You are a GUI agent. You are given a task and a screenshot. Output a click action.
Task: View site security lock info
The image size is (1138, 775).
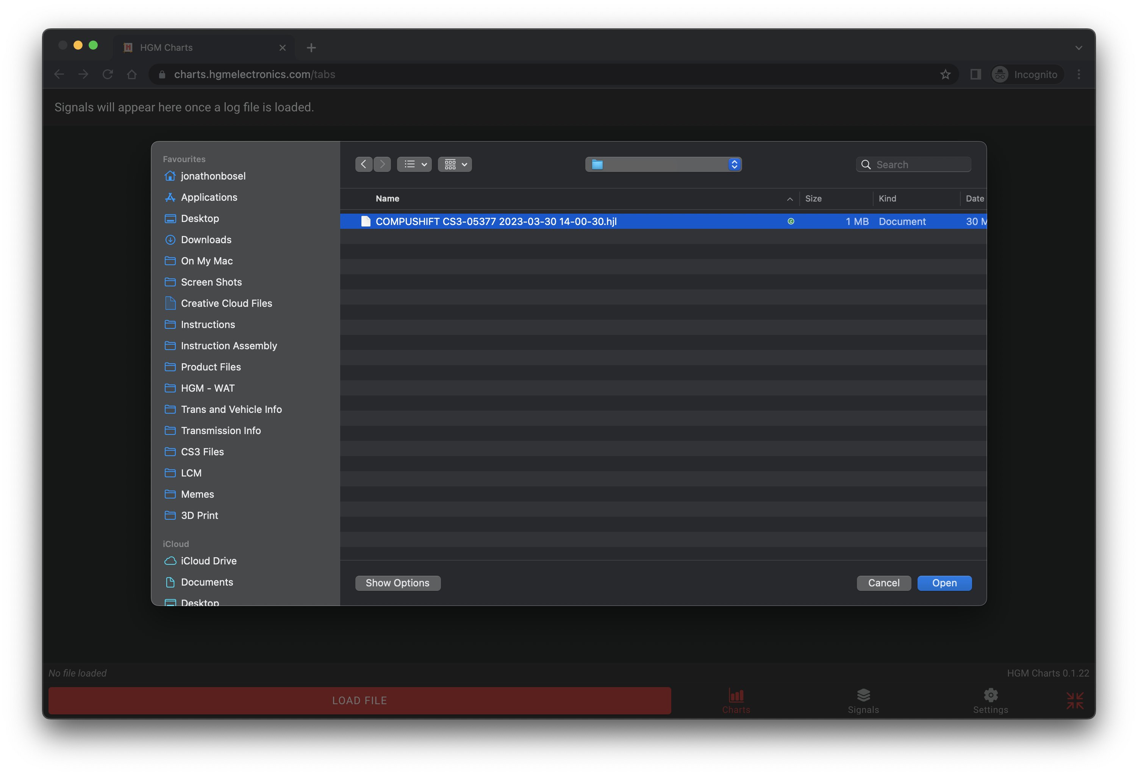(162, 74)
